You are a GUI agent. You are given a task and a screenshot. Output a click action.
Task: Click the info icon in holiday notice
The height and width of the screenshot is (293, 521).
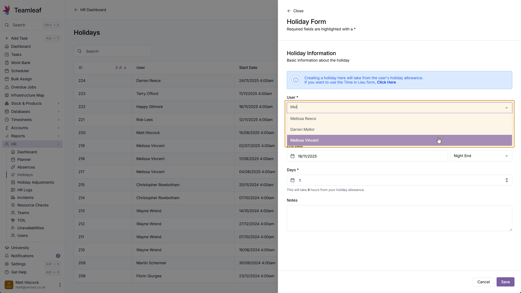coord(296,80)
